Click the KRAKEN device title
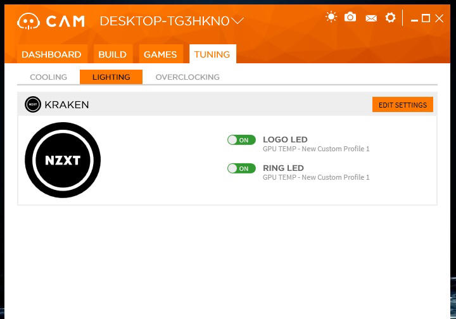The width and height of the screenshot is (456, 319). tap(66, 104)
